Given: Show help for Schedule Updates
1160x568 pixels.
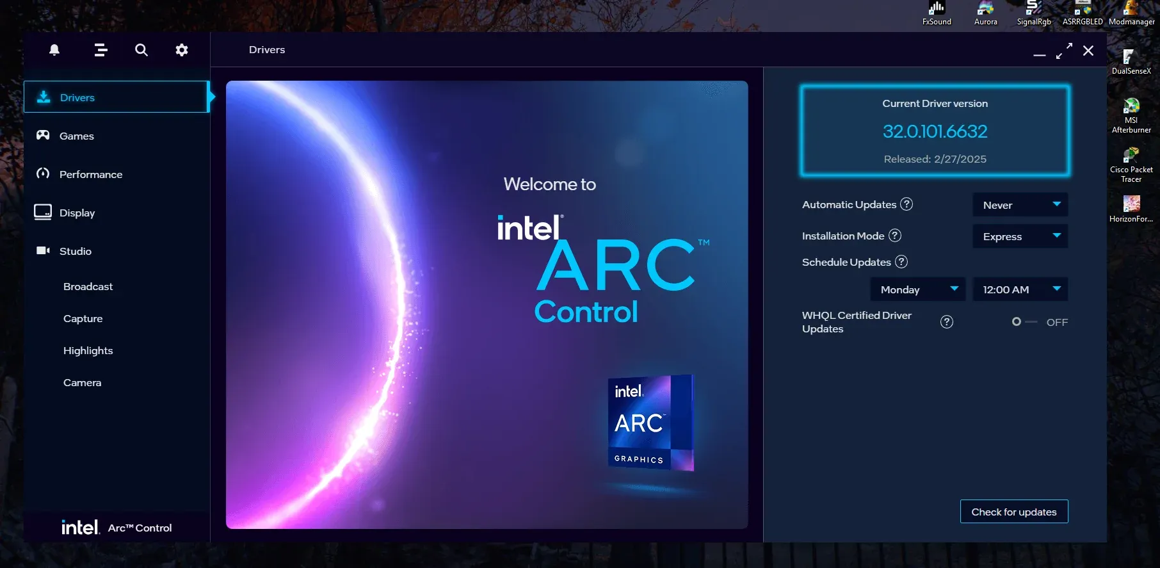Looking at the screenshot, I should 901,262.
